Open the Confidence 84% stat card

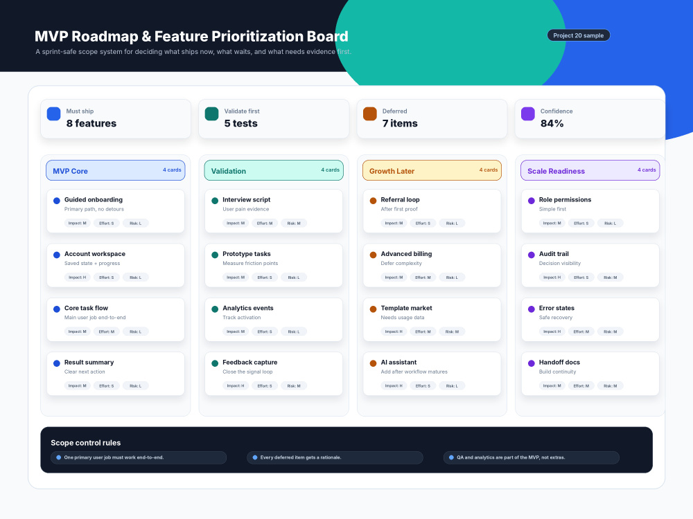point(590,119)
